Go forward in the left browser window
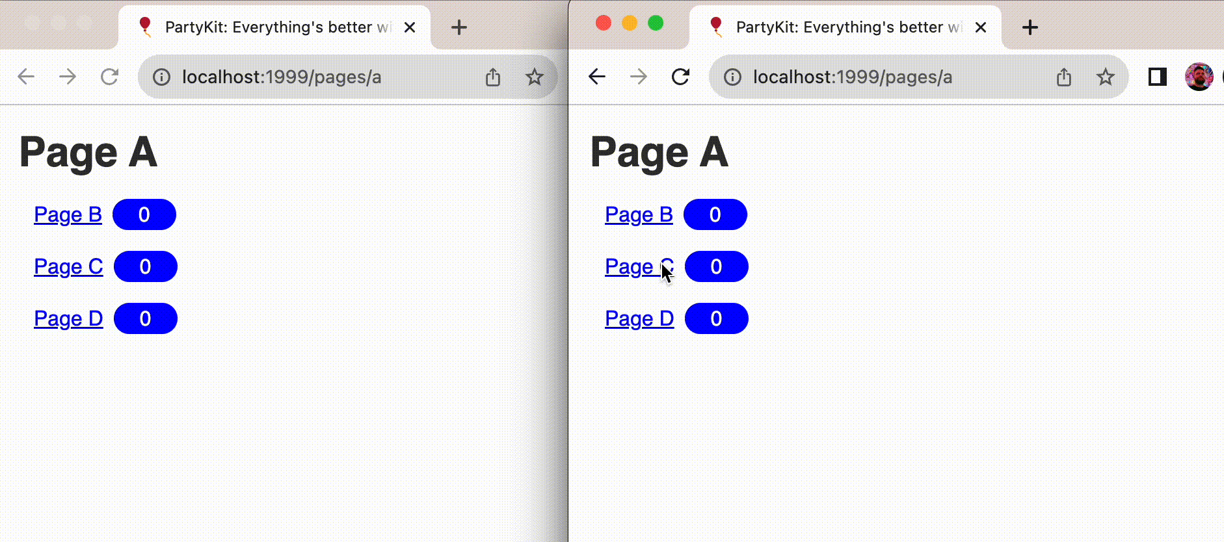Image resolution: width=1224 pixels, height=542 pixels. [68, 77]
